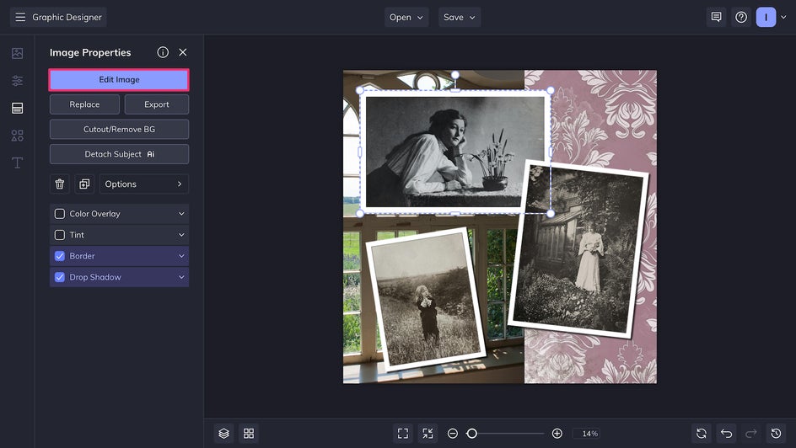
Task: Click the zoom slider handle
Action: pyautogui.click(x=472, y=433)
